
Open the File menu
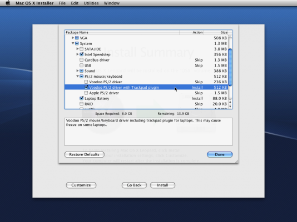[x=62, y=3]
